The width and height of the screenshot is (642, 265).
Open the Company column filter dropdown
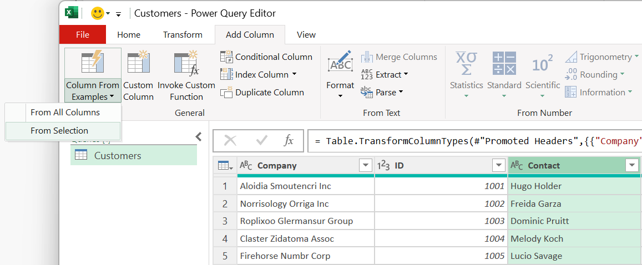tap(365, 166)
